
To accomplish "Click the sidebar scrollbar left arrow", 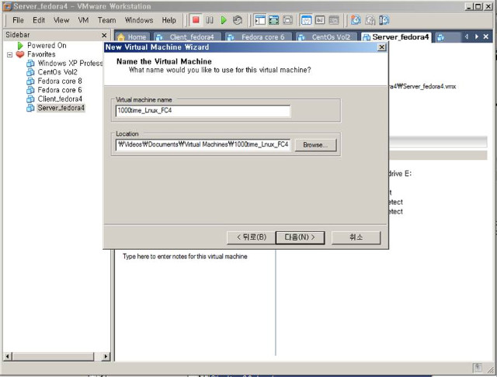I will coord(8,356).
